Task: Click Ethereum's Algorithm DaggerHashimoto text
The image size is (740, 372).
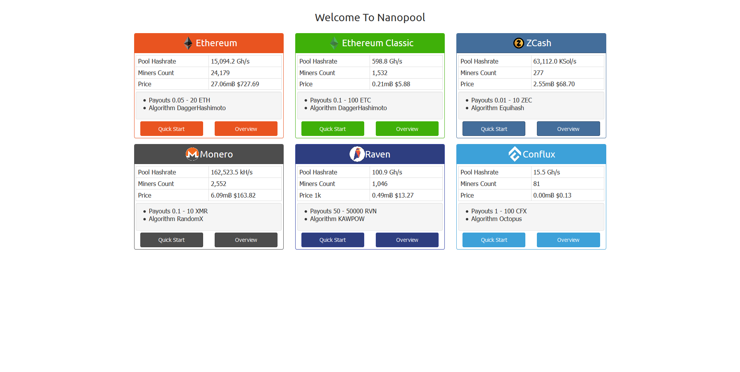Action: (187, 108)
